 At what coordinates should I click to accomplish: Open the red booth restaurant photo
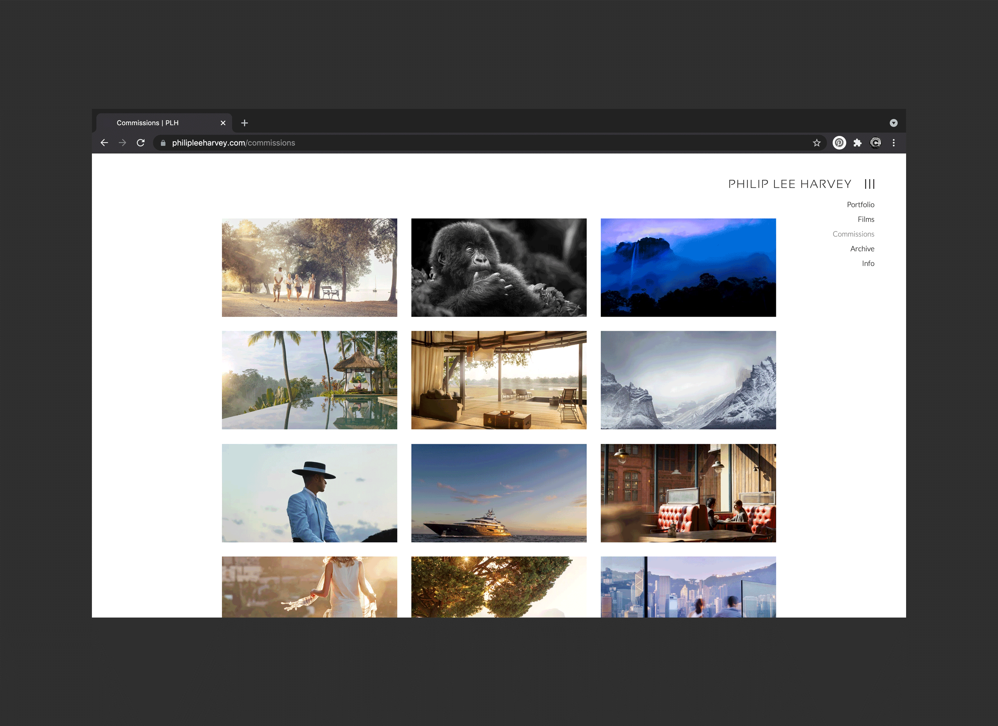pyautogui.click(x=688, y=493)
